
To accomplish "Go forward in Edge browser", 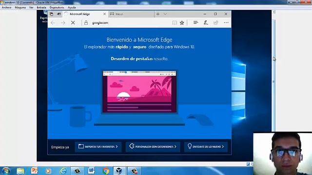I will 63,23.
